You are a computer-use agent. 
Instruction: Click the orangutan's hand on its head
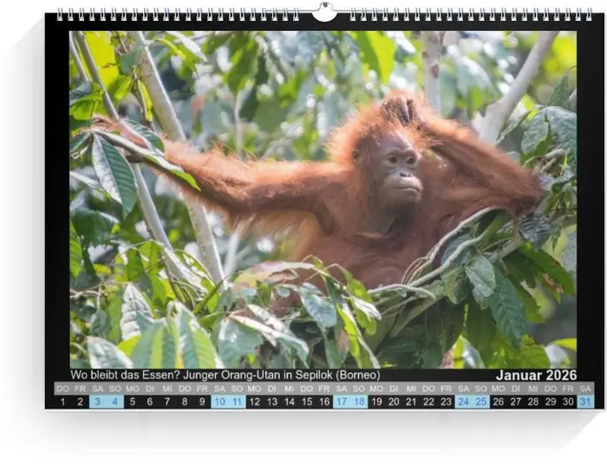(401, 110)
